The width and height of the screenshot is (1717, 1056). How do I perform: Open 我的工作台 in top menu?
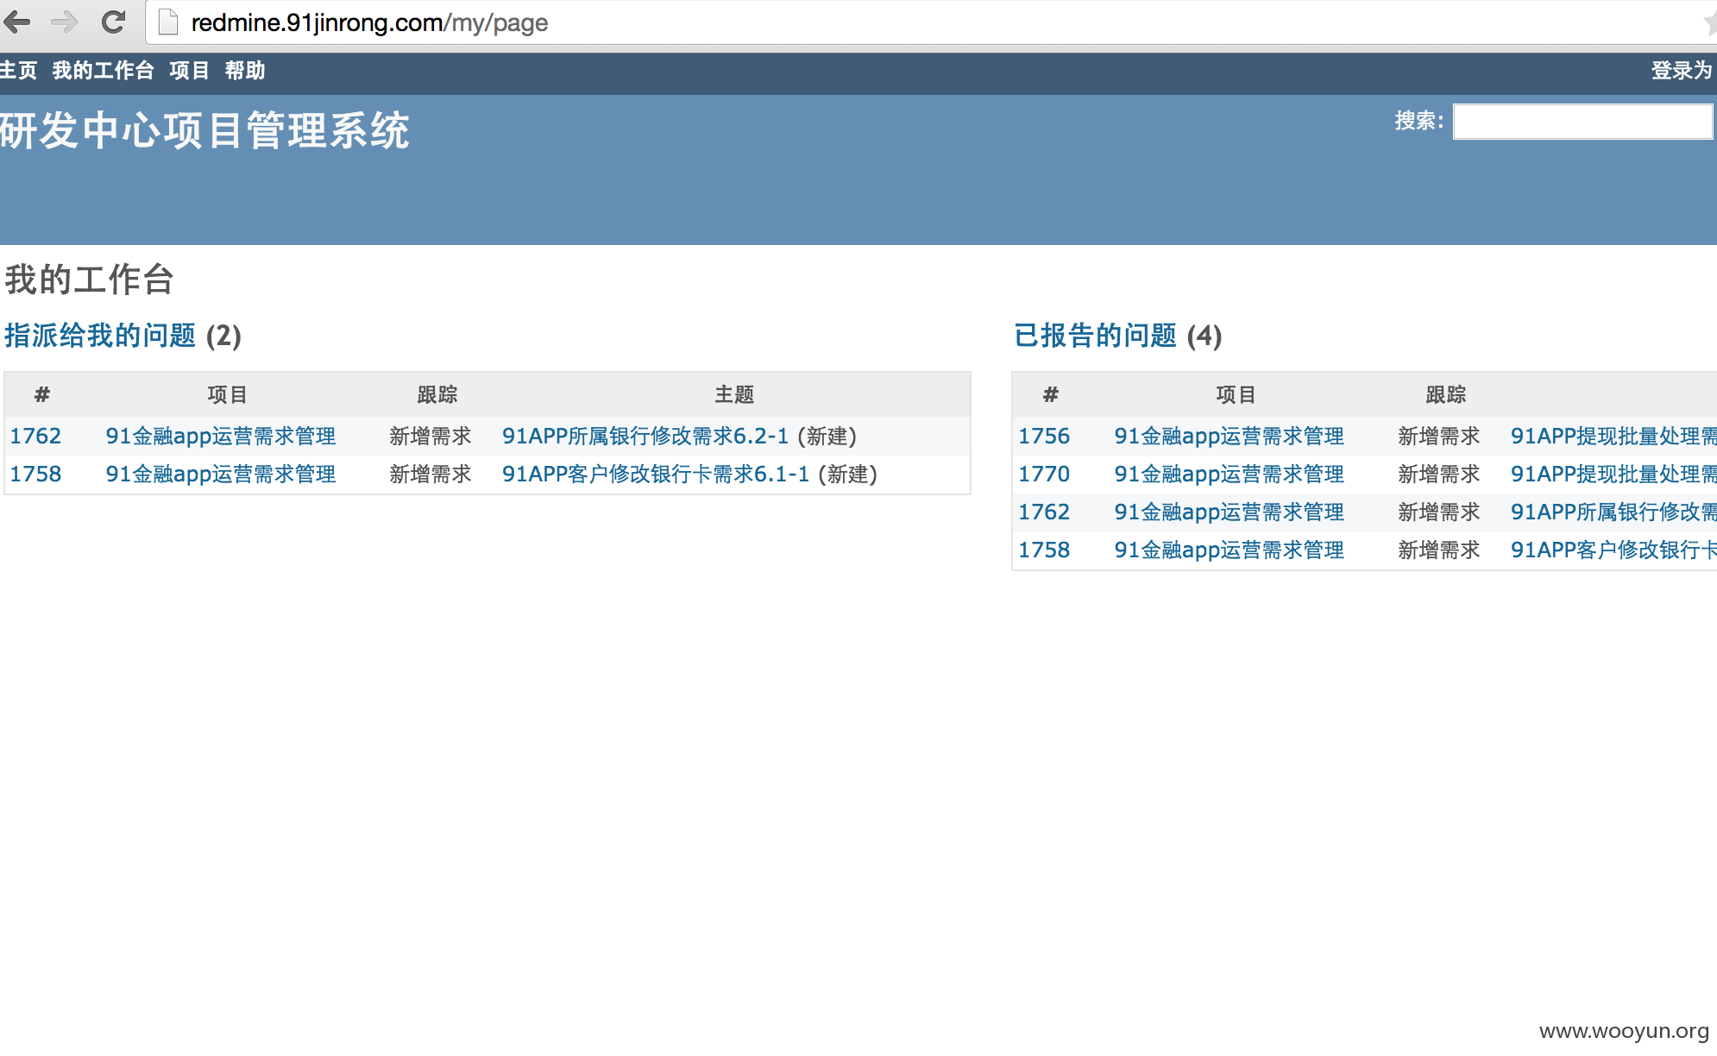point(103,71)
